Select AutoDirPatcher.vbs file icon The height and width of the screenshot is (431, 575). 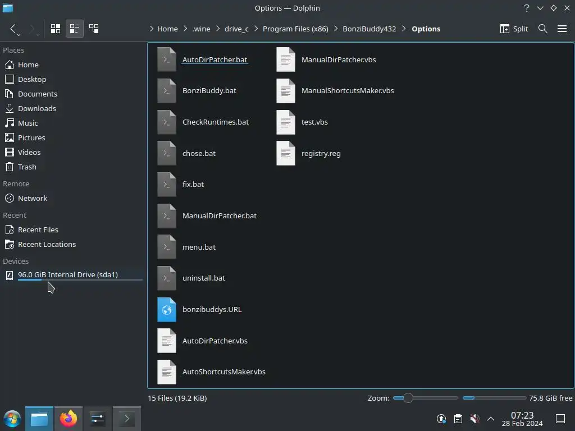(166, 341)
